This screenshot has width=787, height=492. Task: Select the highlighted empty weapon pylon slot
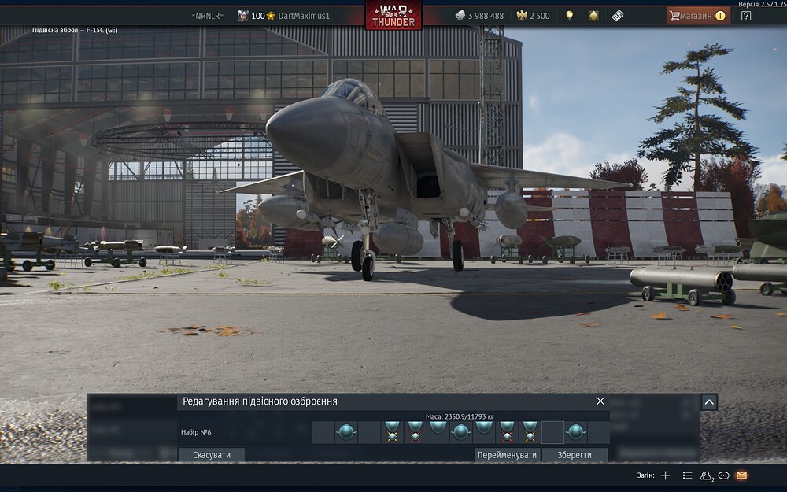click(x=552, y=432)
